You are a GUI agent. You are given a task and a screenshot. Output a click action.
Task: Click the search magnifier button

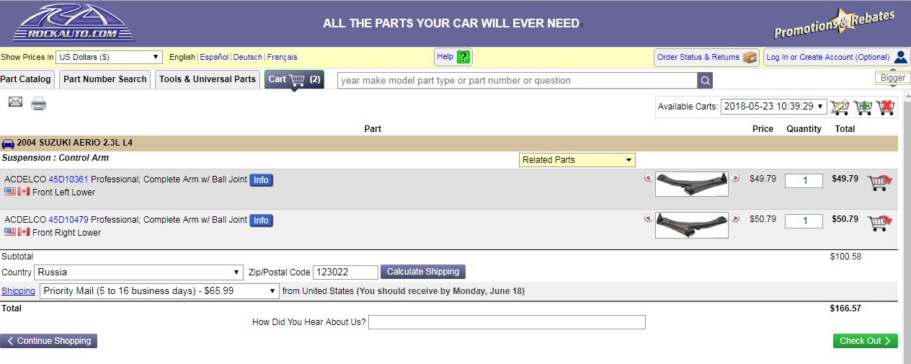[706, 80]
